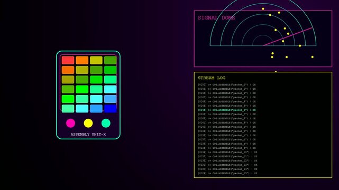
Task: Select log line [0148] packet_2
Action: coord(227,93)
